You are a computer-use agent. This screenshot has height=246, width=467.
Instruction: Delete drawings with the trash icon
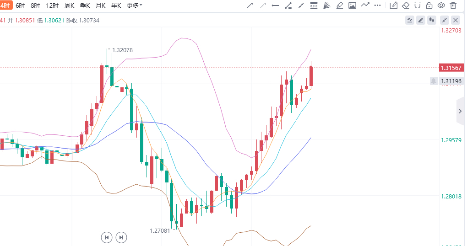(x=453, y=5)
